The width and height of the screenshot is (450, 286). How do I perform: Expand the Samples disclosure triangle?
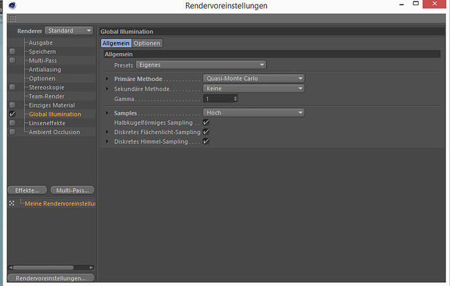pos(107,113)
